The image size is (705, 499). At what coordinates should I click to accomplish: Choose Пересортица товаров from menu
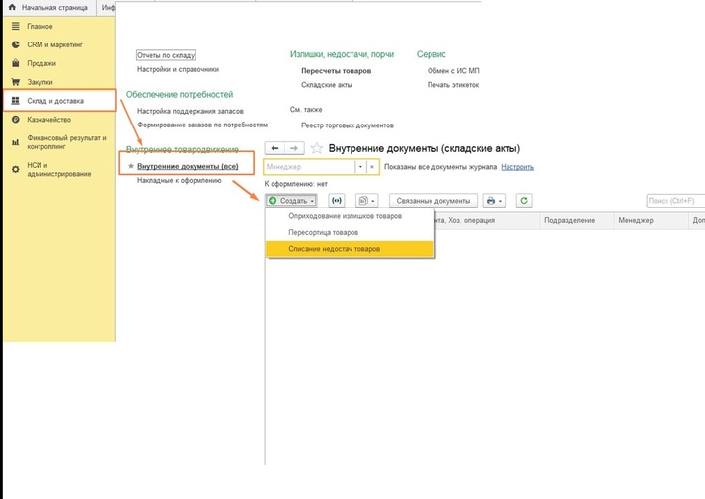click(323, 232)
